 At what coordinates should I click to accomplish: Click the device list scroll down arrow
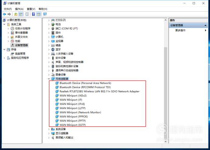point(165,141)
